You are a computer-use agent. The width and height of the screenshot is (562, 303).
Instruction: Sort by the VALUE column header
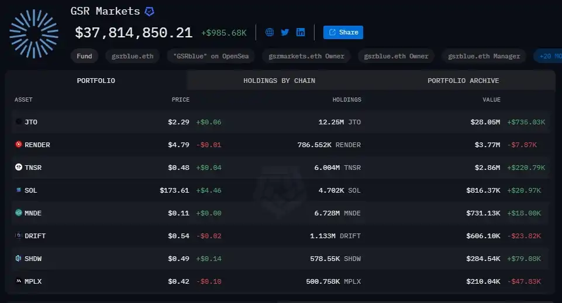coord(491,99)
